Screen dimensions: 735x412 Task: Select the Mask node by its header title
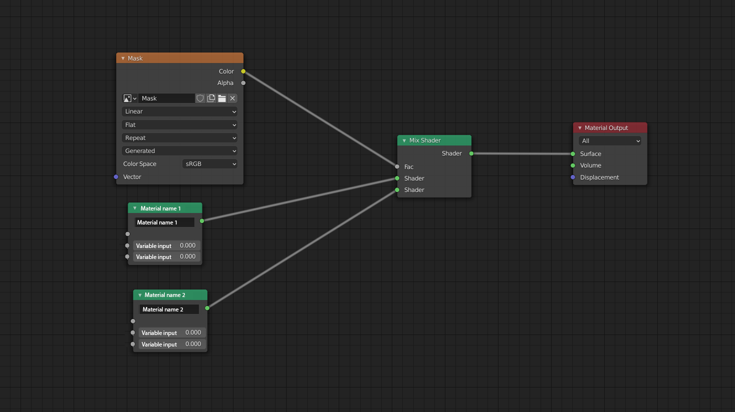(135, 58)
